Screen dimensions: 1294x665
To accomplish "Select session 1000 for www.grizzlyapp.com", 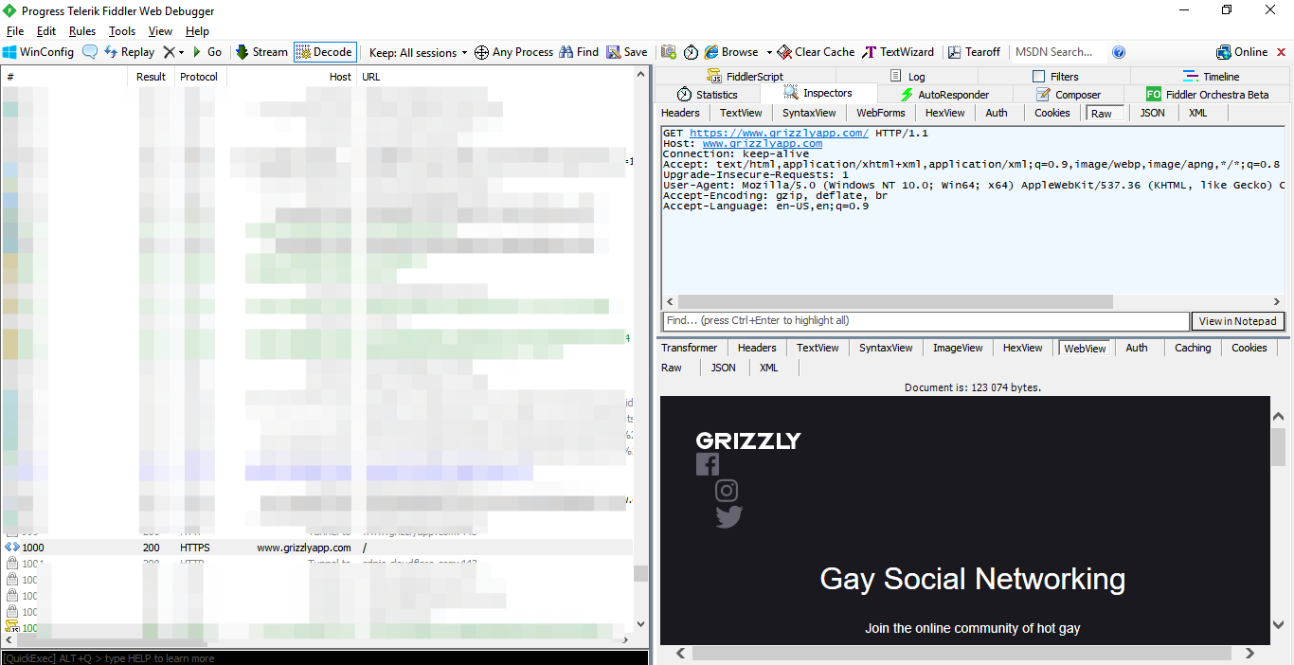I will [x=316, y=548].
